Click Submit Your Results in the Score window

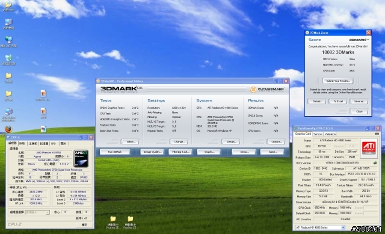(x=338, y=81)
